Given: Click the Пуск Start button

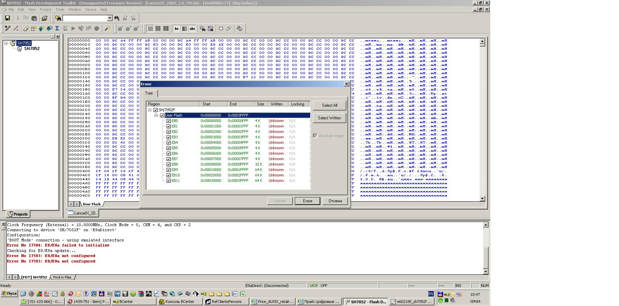Looking at the screenshot, I should [9, 293].
